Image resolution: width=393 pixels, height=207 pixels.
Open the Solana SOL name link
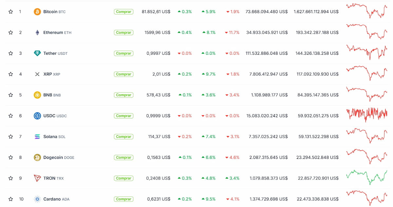[x=54, y=137]
